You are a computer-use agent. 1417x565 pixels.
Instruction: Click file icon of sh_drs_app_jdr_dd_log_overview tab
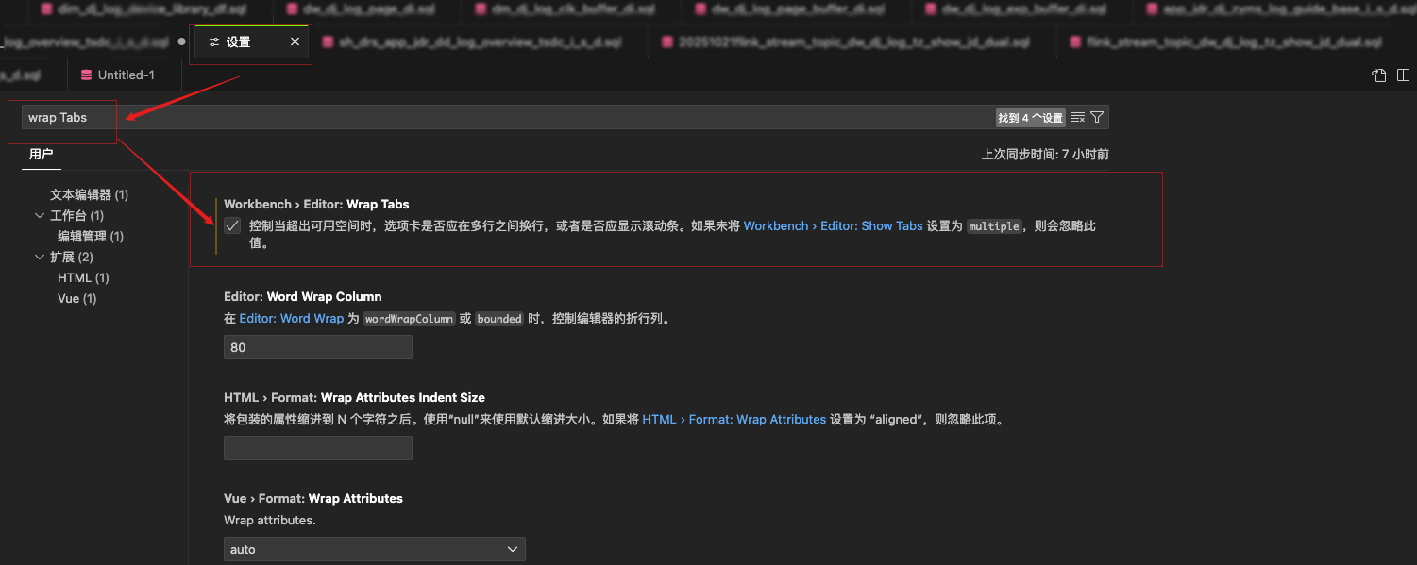(x=328, y=42)
